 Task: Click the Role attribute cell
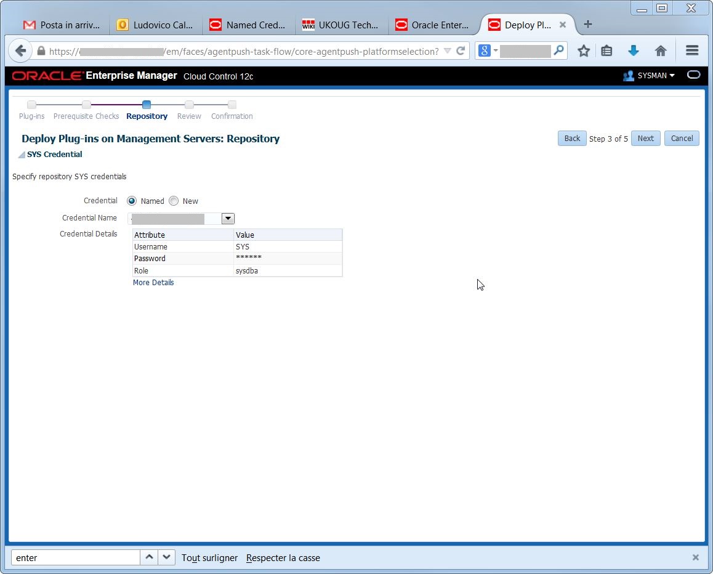click(x=183, y=270)
